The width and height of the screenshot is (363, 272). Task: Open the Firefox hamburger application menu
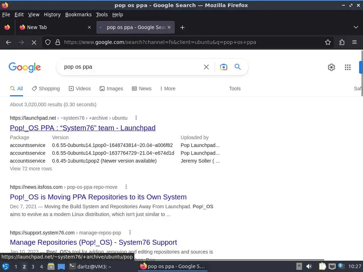coord(354,42)
